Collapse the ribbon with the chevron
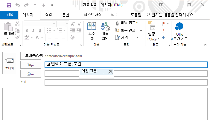This screenshot has height=123, width=210. pos(205,45)
